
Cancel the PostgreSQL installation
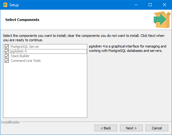pos(157,128)
